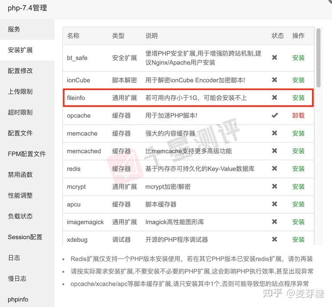The width and height of the screenshot is (332, 307).
Task: Click the 类型 column header
Action: (x=118, y=36)
